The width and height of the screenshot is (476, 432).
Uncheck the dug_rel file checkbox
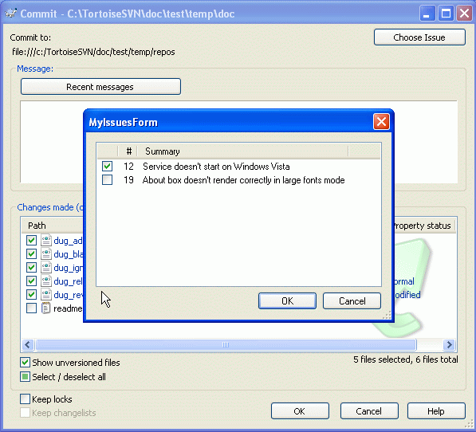[x=32, y=281]
